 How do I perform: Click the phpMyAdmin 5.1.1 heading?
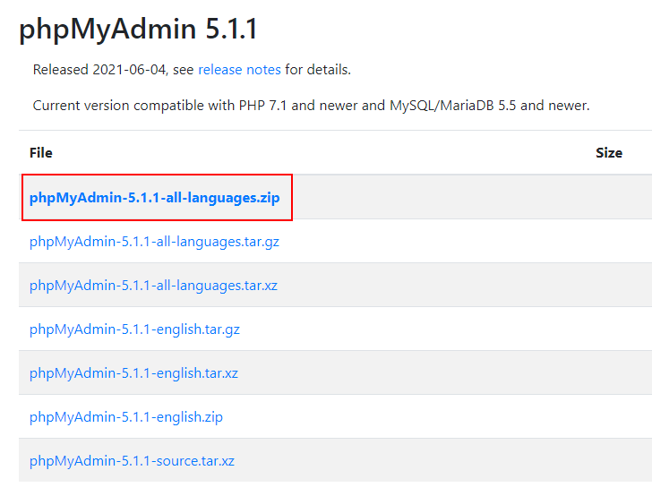tap(139, 30)
